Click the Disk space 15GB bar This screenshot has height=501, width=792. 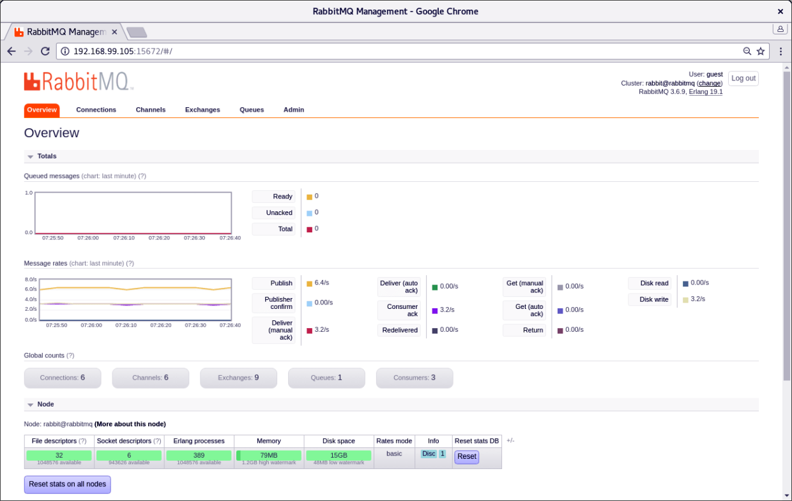pos(339,455)
